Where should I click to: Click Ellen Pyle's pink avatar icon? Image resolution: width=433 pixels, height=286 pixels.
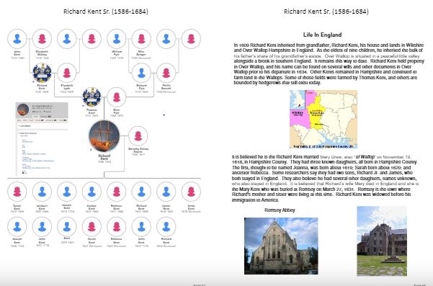click(117, 97)
